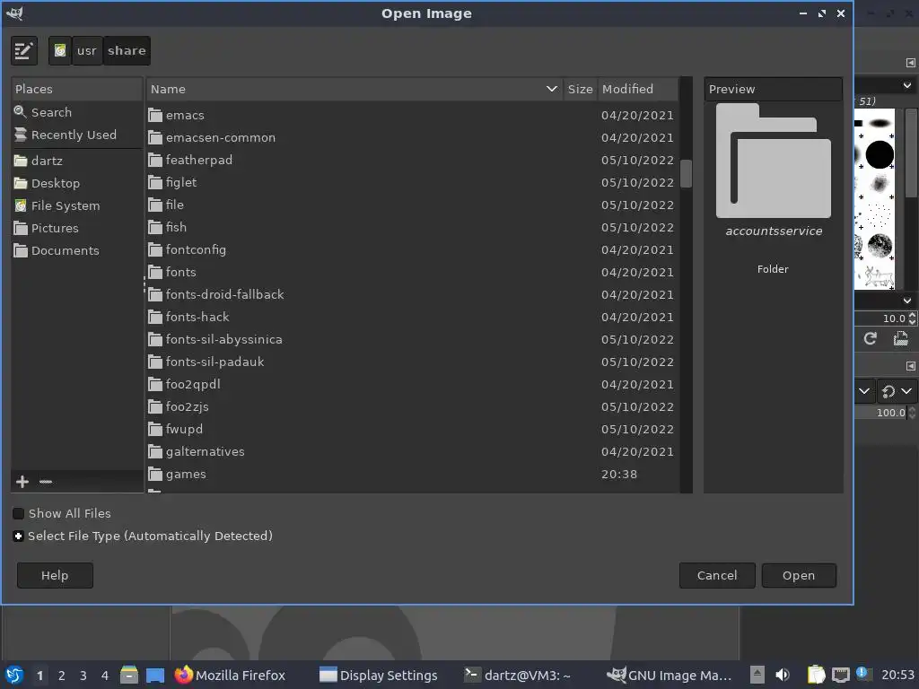Select the fwupd folder
This screenshot has height=689, width=919.
click(x=413, y=430)
